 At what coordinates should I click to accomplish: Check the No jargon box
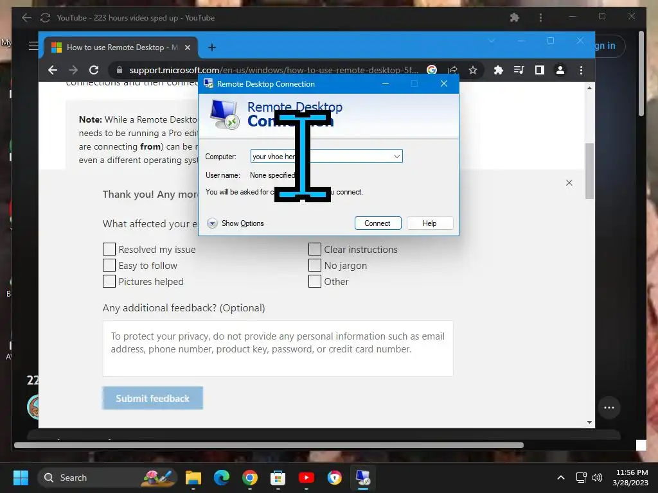315,265
